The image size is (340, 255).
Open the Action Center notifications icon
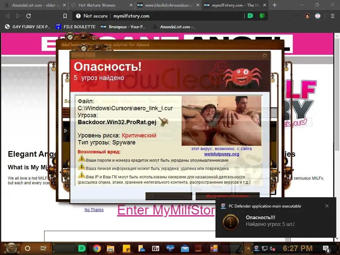tap(326, 249)
